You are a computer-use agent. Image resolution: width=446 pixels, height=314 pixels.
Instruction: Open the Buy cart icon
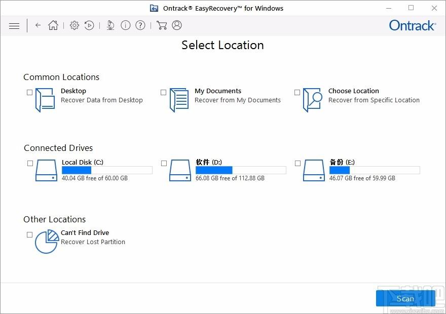point(162,25)
